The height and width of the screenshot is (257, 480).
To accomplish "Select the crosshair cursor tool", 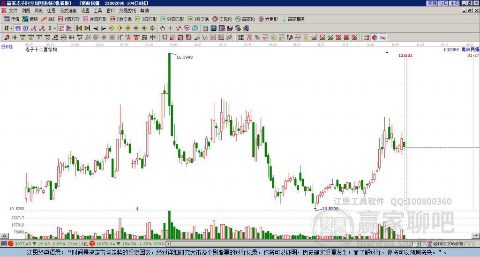I will [x=171, y=28].
